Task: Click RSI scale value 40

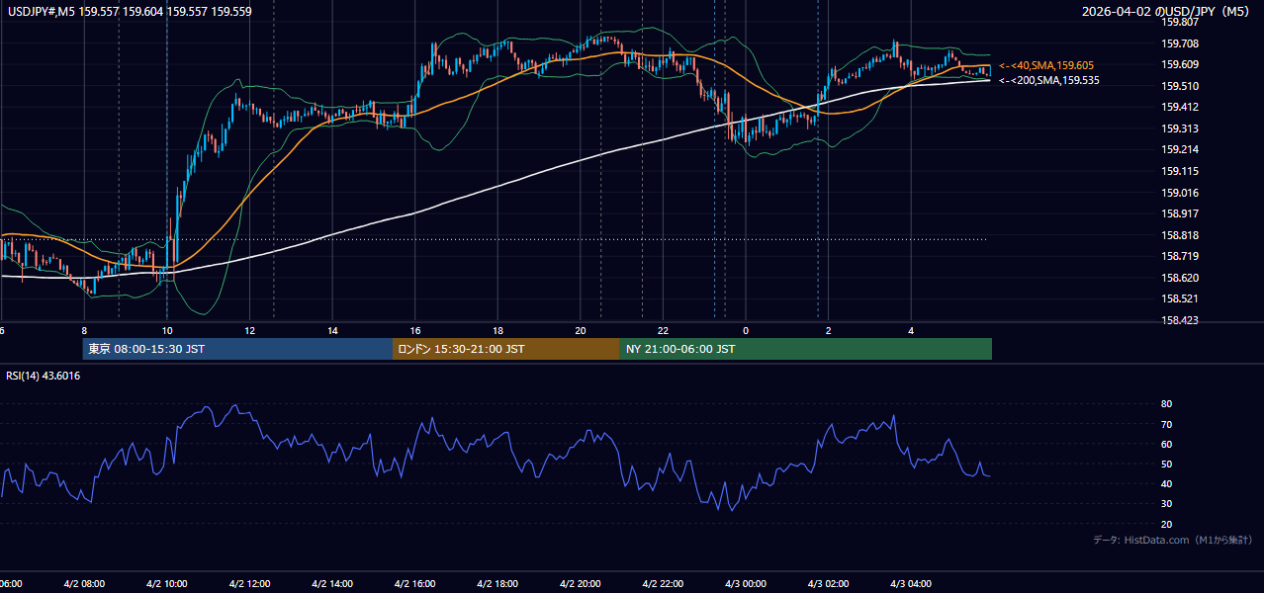Action: point(1167,483)
